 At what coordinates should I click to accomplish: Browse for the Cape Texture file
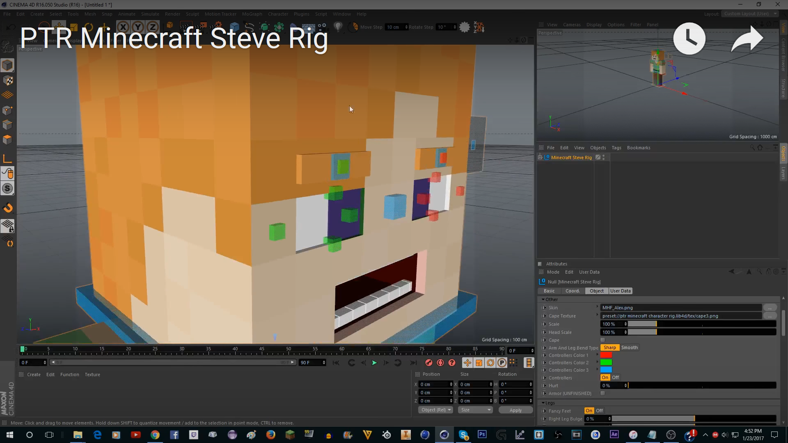click(770, 316)
